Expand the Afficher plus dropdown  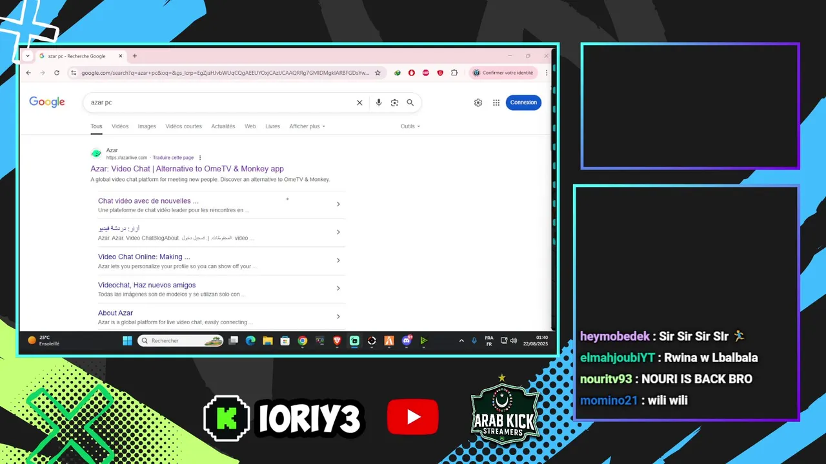(x=307, y=126)
